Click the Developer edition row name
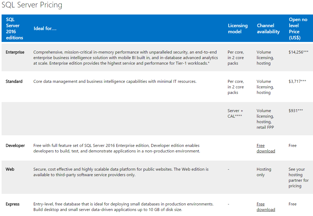313x216 pixels. [15, 146]
